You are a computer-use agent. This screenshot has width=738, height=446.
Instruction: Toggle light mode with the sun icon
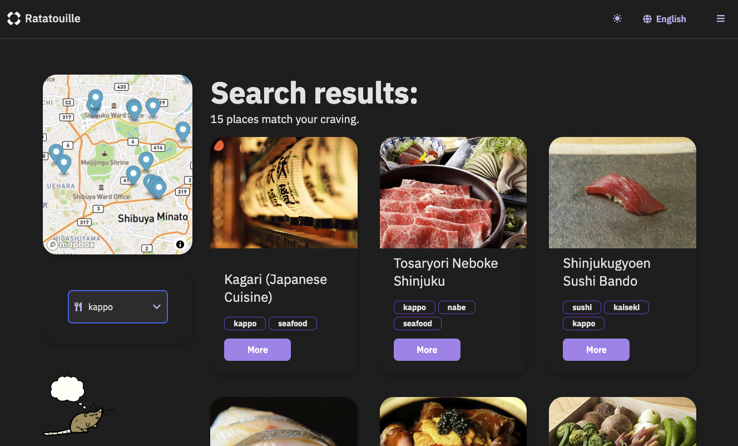[x=617, y=18]
